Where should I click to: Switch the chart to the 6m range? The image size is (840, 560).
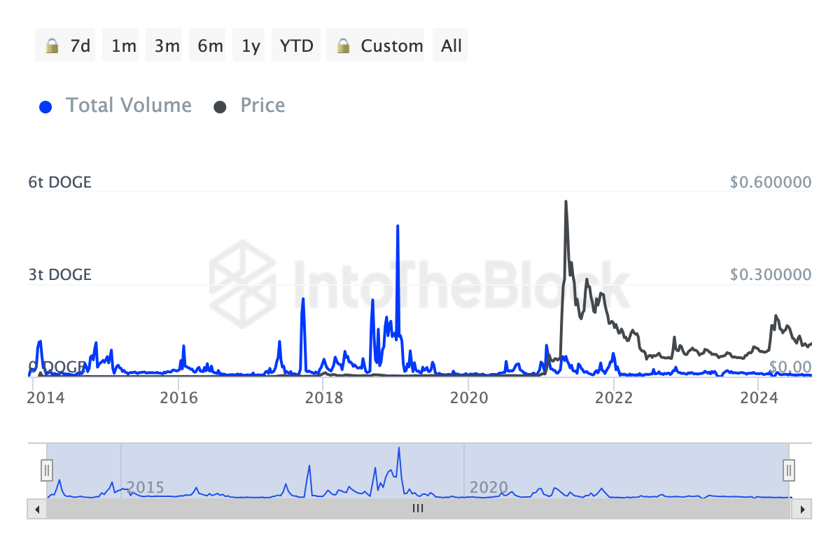(210, 46)
